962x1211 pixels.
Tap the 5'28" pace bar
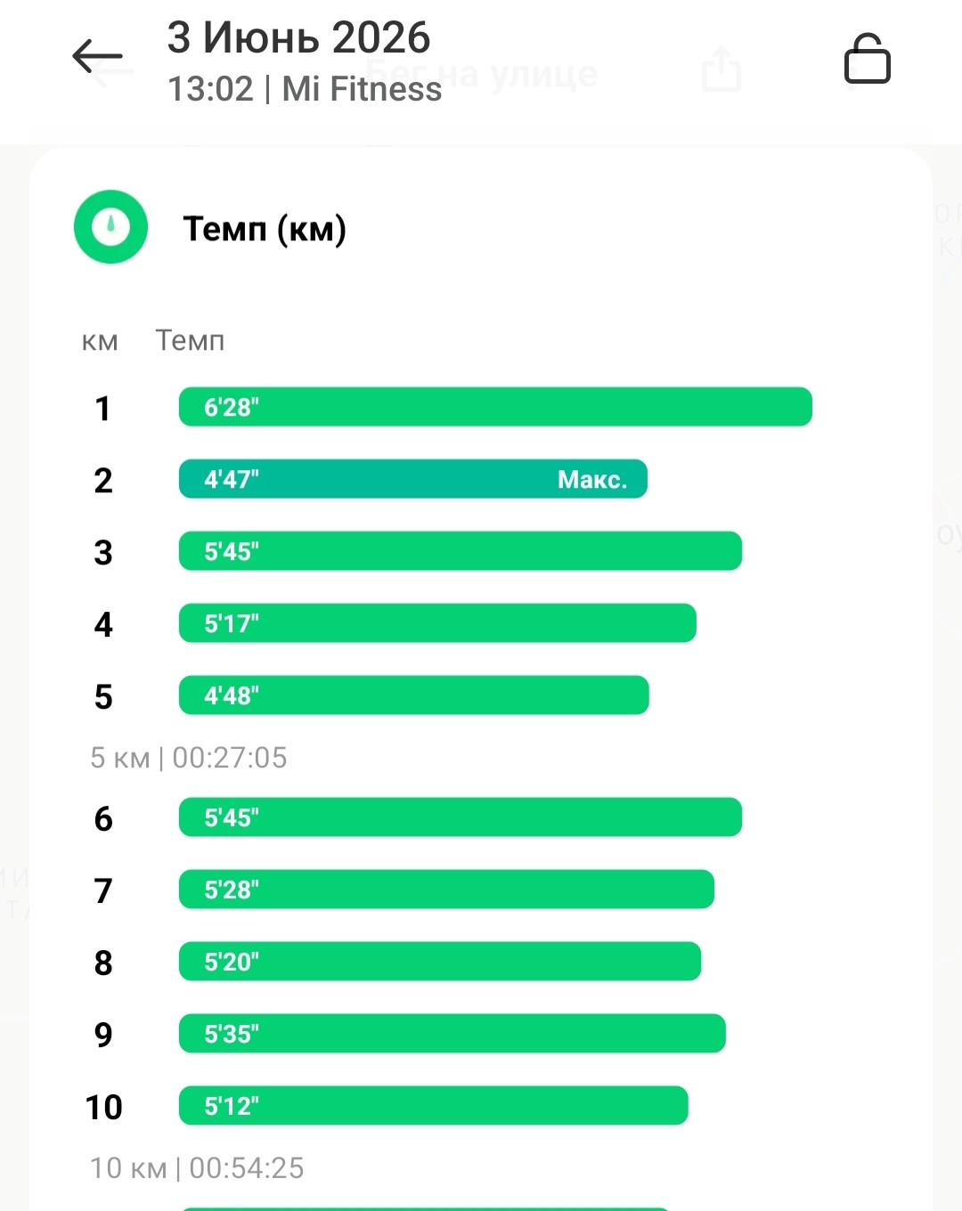coord(446,890)
